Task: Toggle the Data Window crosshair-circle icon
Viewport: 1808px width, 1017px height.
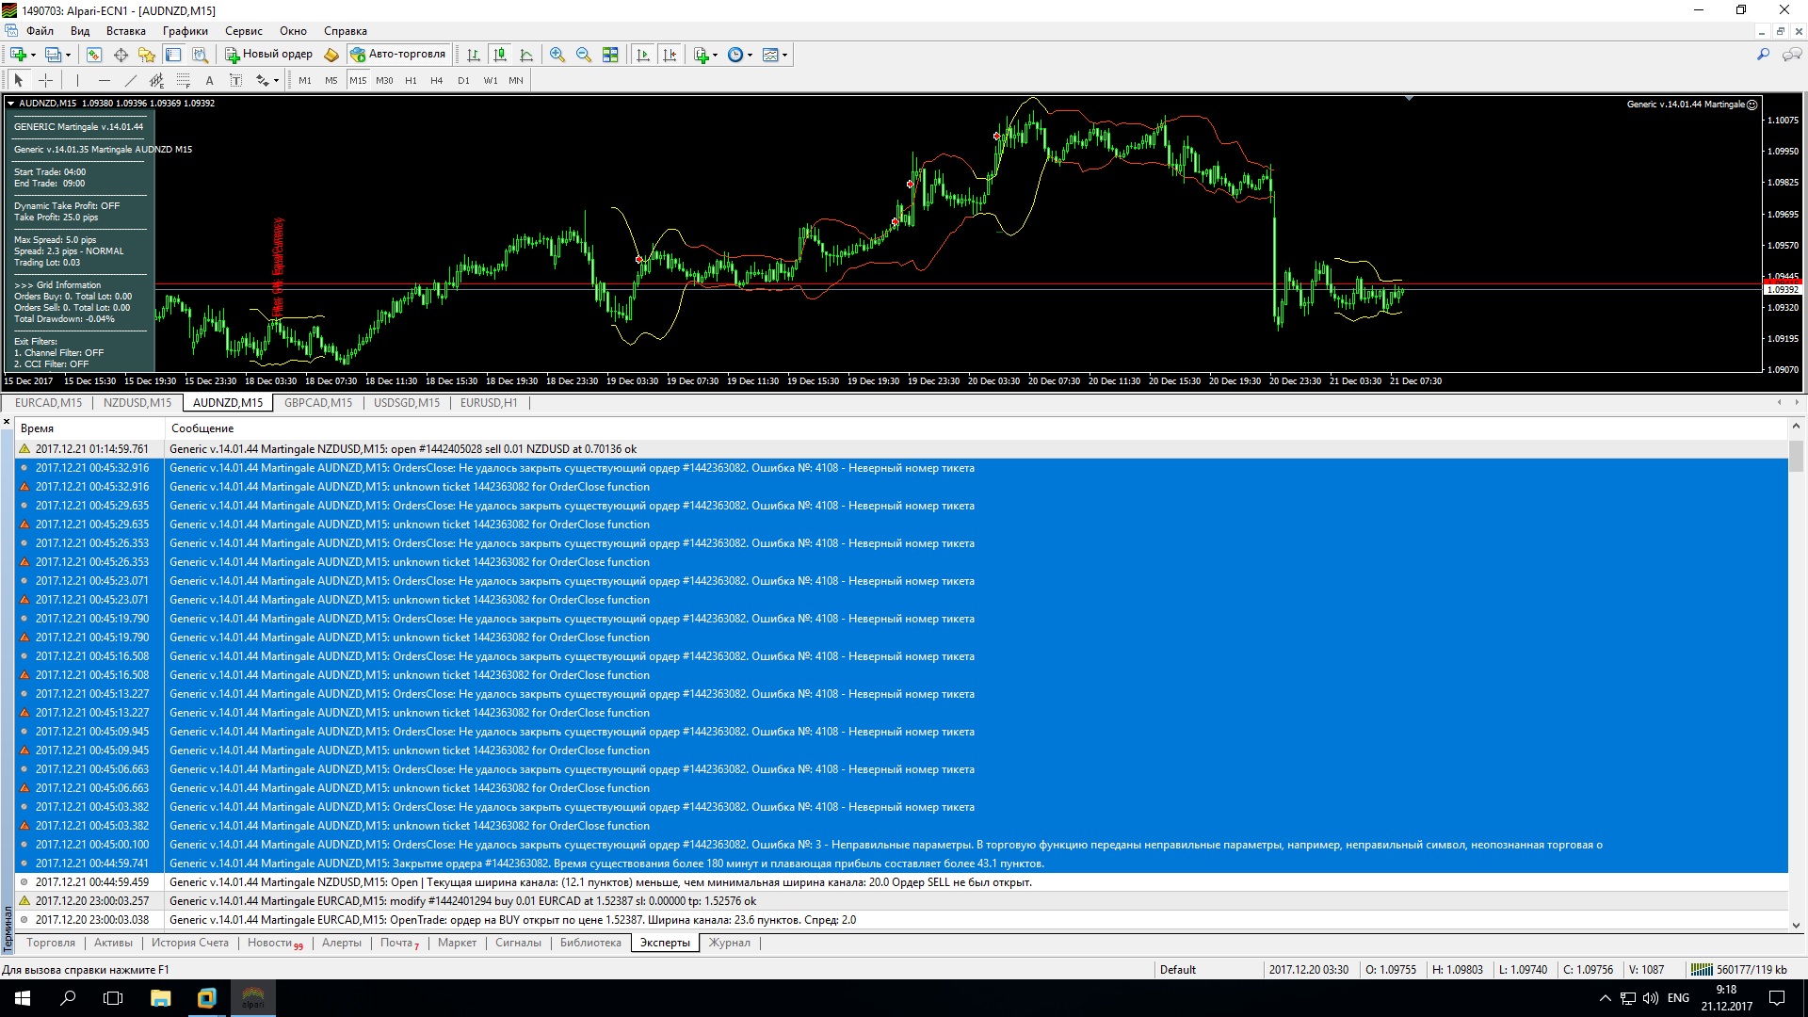Action: click(x=121, y=55)
